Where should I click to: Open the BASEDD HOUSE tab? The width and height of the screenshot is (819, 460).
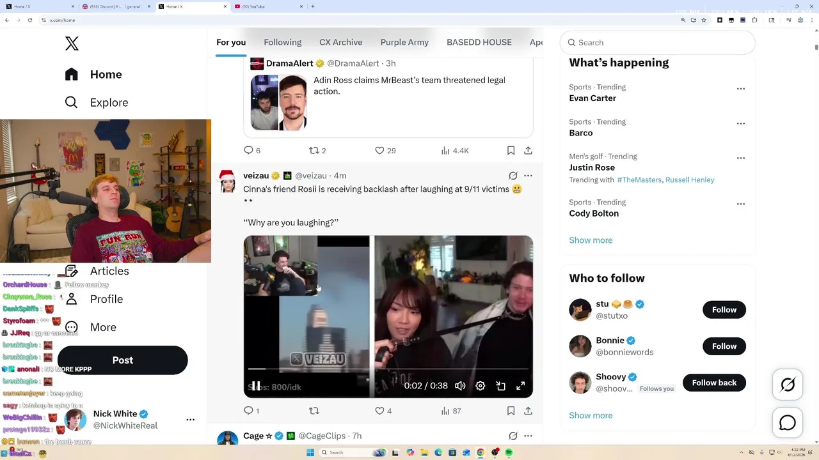tap(479, 42)
